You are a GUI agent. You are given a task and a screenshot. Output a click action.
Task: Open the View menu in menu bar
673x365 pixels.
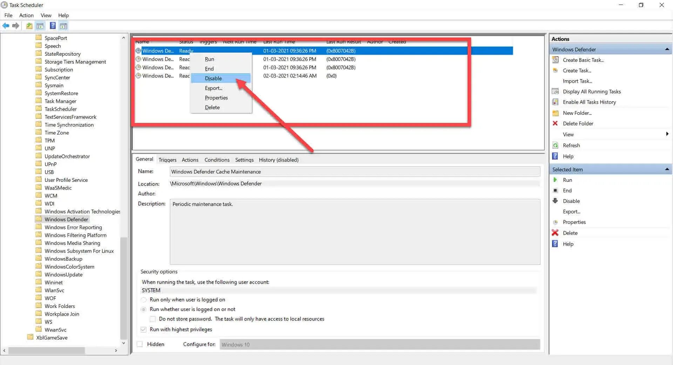click(46, 15)
